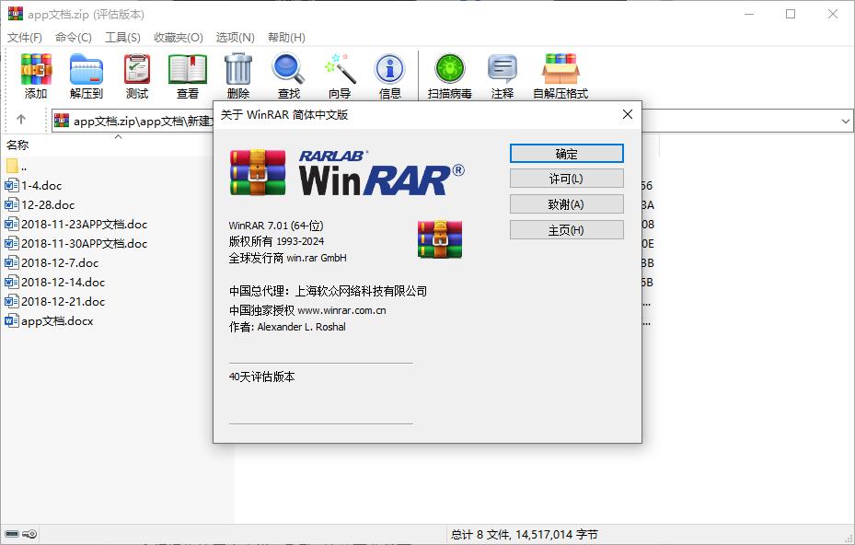
Task: Click the 主页(H) homepage button
Action: point(567,229)
